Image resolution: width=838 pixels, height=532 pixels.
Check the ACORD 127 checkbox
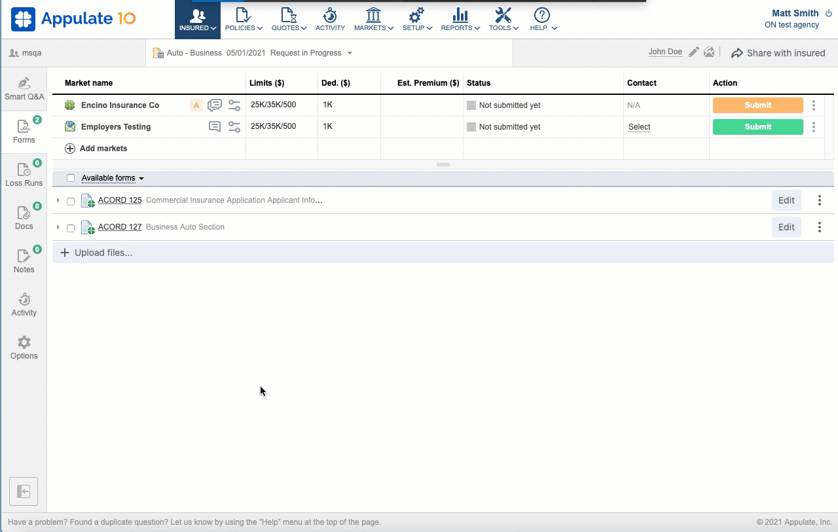coord(71,228)
